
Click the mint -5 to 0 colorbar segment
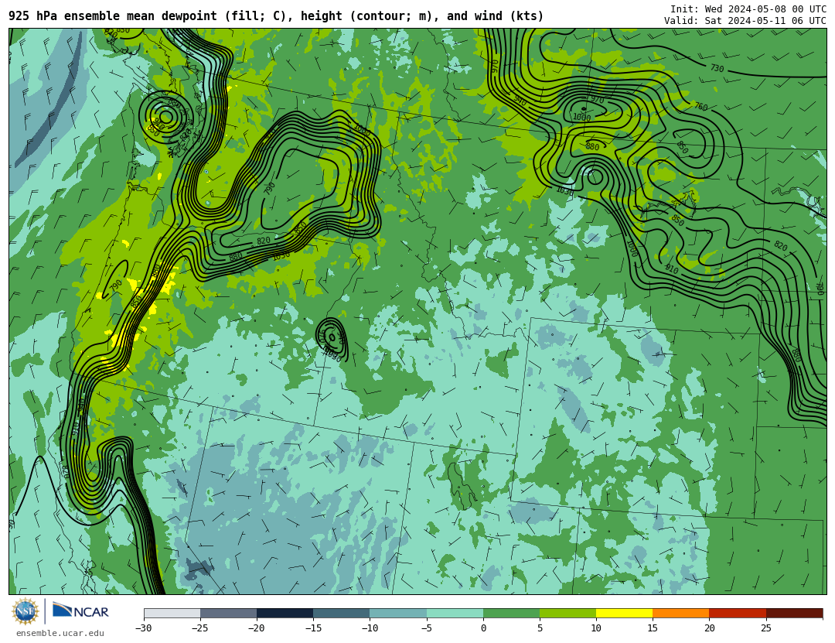click(x=455, y=613)
